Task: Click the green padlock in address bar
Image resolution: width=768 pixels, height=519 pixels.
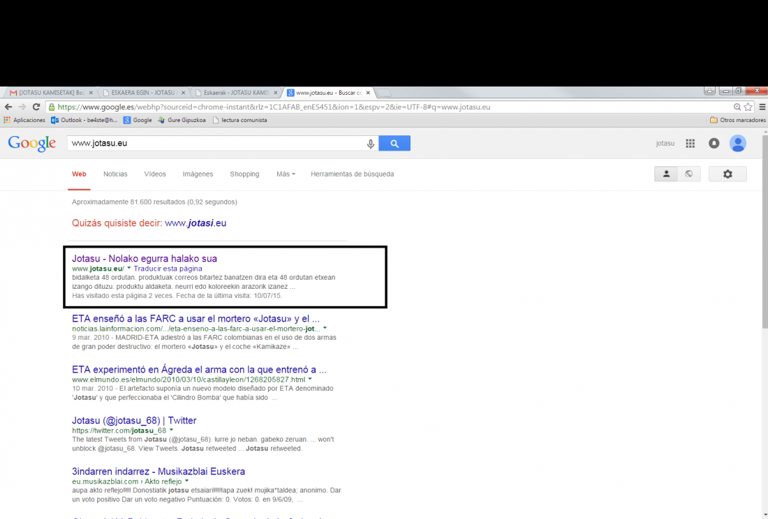Action: tap(52, 107)
